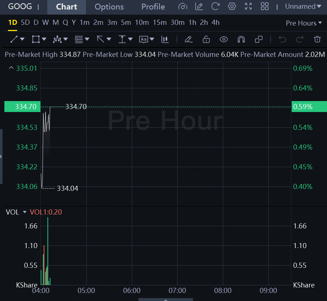The width and height of the screenshot is (327, 301).
Task: Refresh the chart with the reload icon
Action: coord(216,7)
